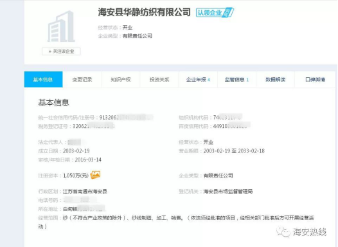Click the 成立日期 value 2003-02-19
The height and width of the screenshot is (247, 338).
point(76,151)
